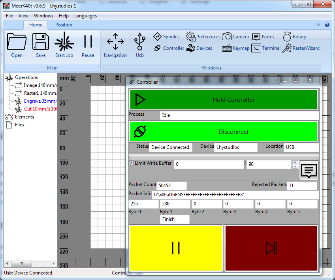Collapse the ribbon with the chevron
Screen dimensions: 335x280
pos(319,25)
